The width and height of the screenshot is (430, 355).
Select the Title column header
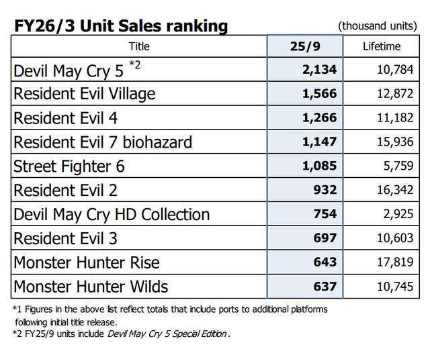point(138,46)
